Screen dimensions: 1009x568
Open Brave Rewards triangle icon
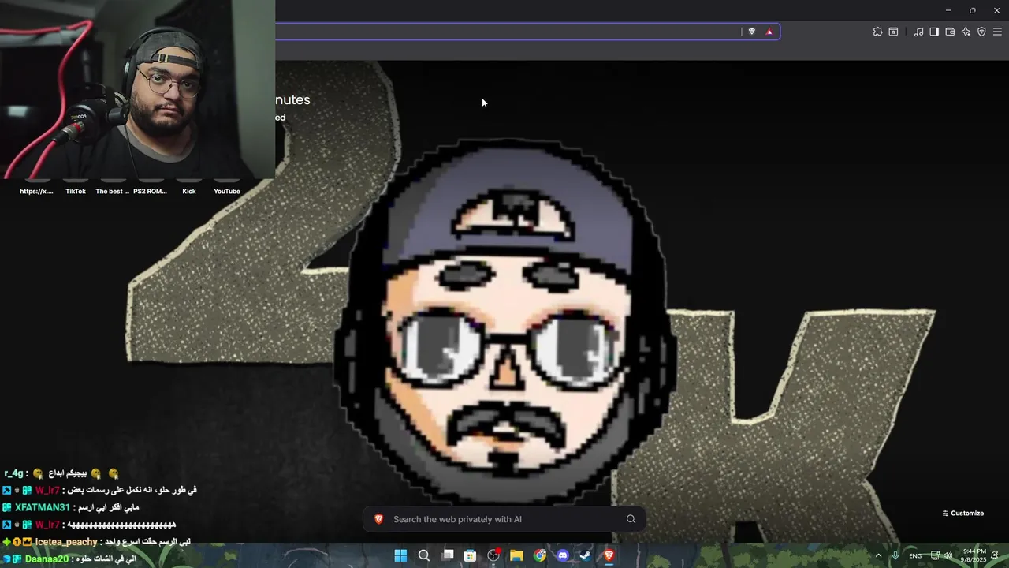[x=769, y=32]
